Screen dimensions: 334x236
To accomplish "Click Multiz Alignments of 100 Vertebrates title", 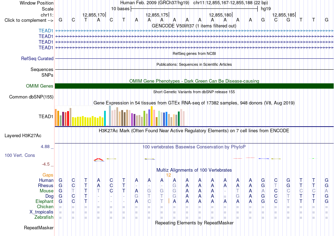I will click(x=194, y=170).
